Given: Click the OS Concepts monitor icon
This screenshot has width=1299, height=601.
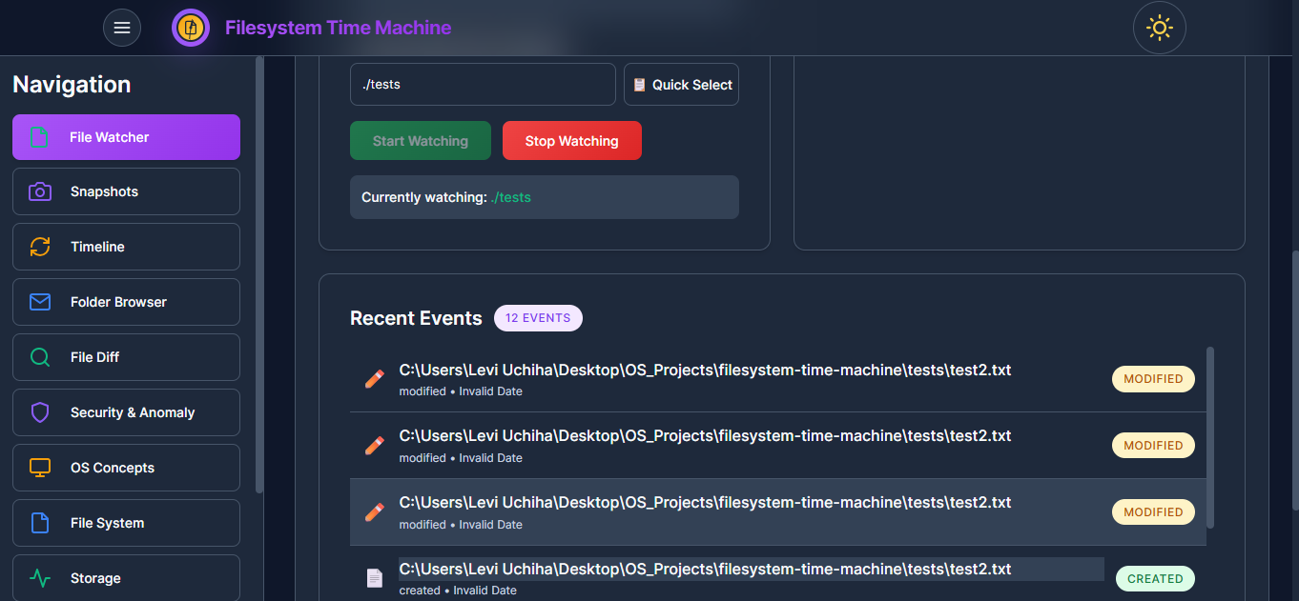Looking at the screenshot, I should tap(40, 468).
